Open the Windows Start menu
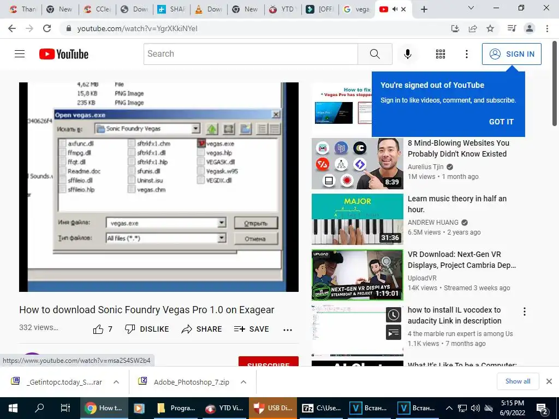Screen dimensions: 559x419 (13, 408)
